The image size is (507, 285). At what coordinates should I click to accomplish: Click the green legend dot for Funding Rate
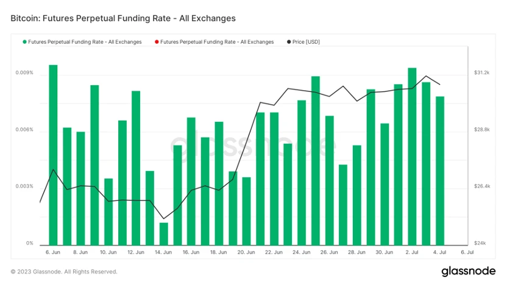click(x=24, y=42)
